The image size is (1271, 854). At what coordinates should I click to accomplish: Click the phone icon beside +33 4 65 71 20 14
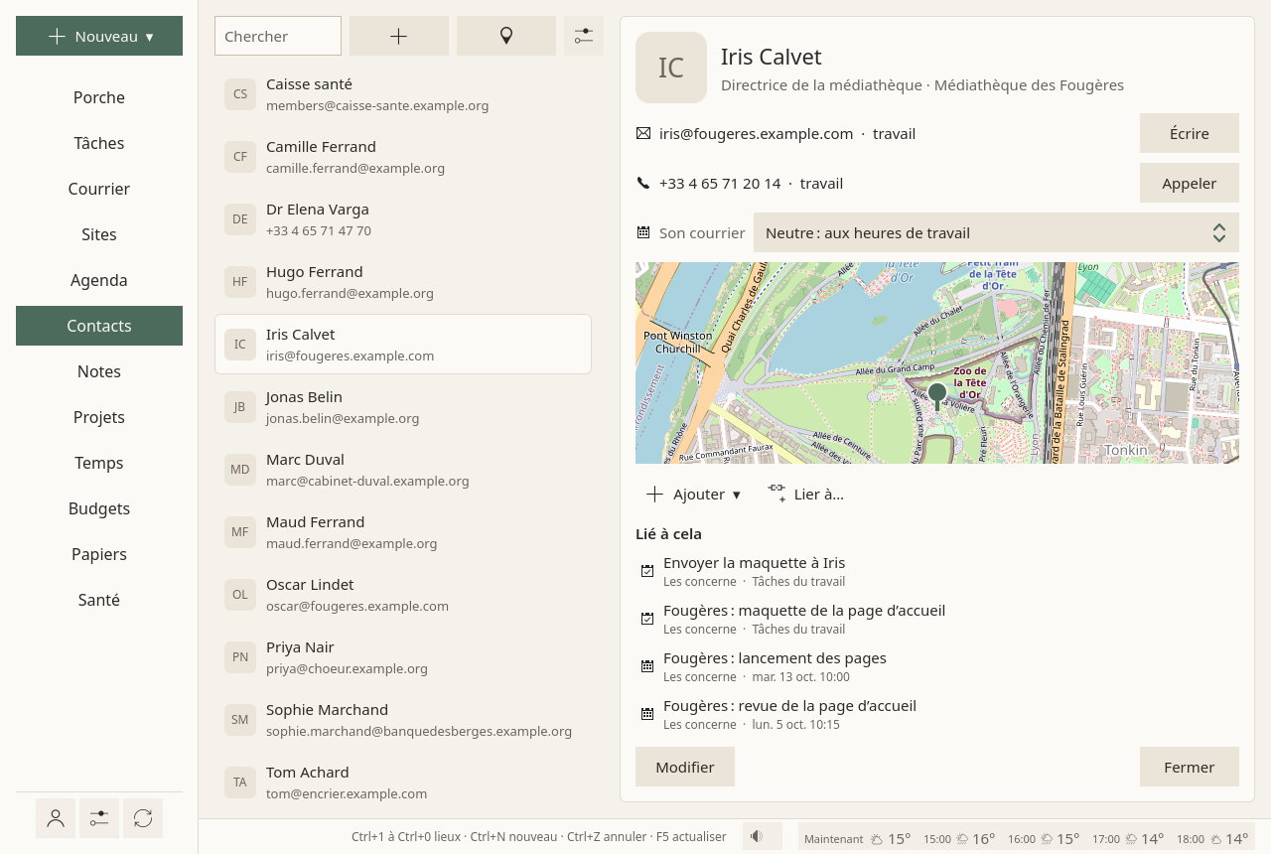pos(643,183)
